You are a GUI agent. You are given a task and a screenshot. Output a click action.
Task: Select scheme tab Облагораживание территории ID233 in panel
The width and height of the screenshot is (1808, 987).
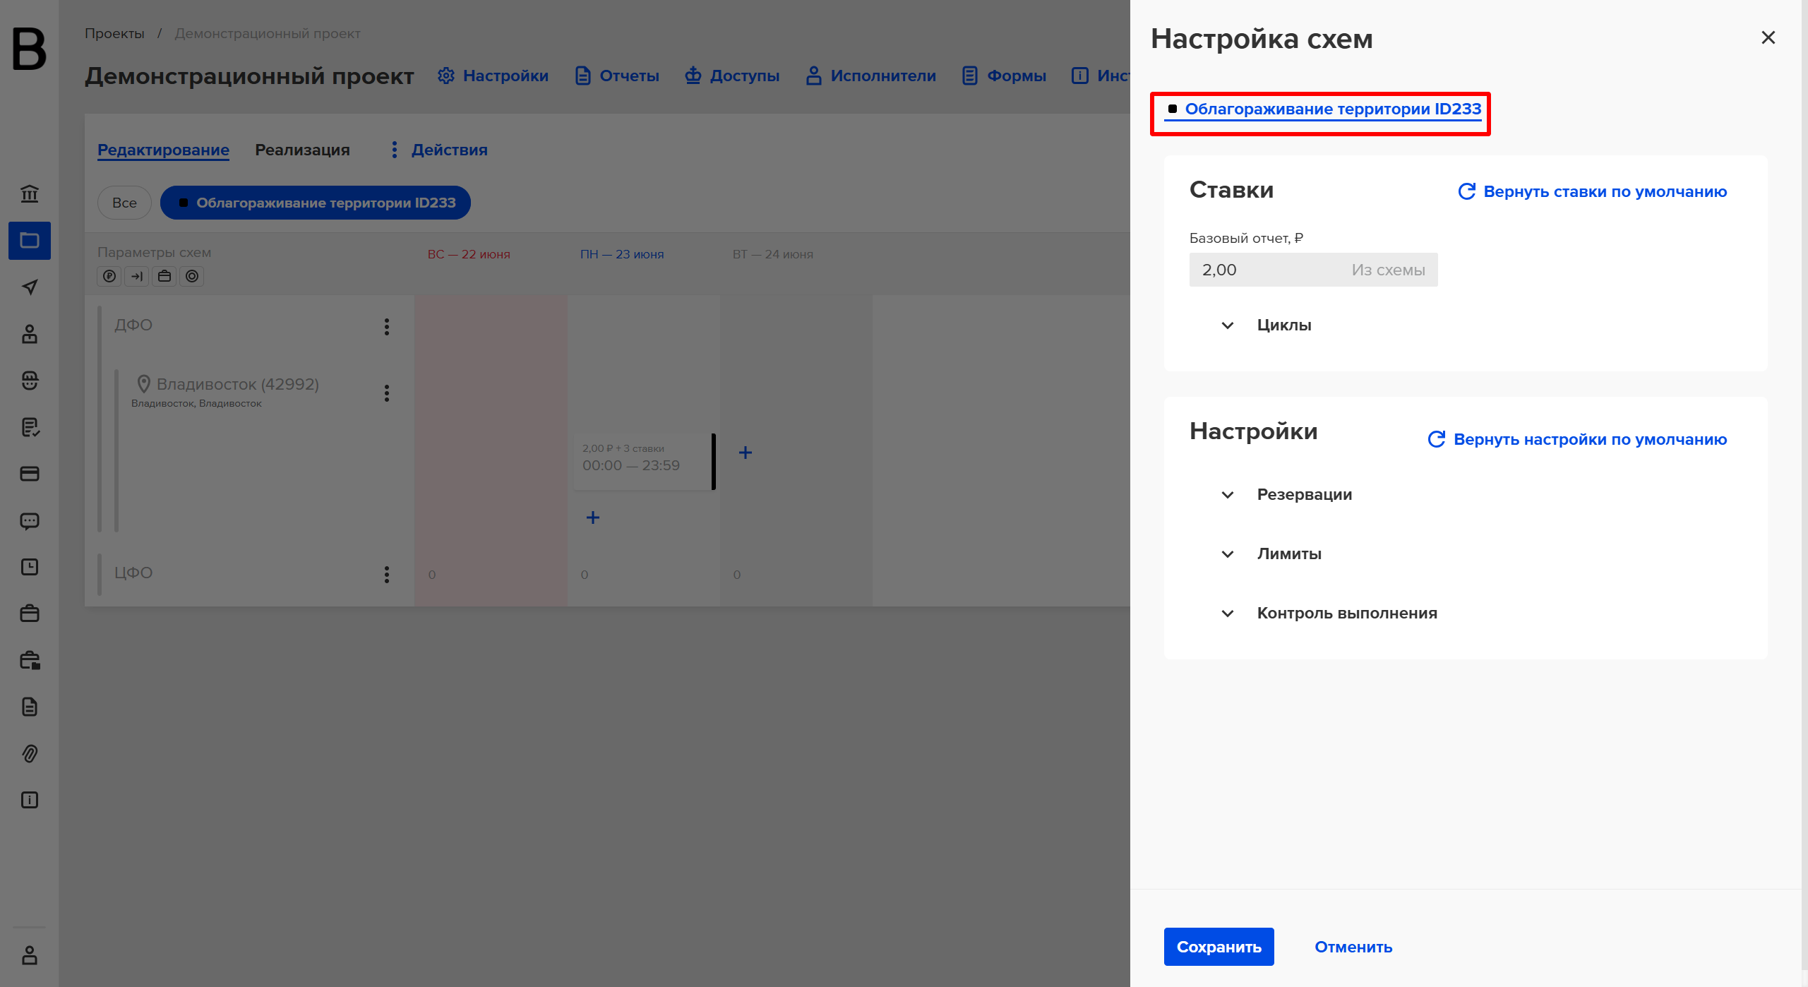[1324, 109]
